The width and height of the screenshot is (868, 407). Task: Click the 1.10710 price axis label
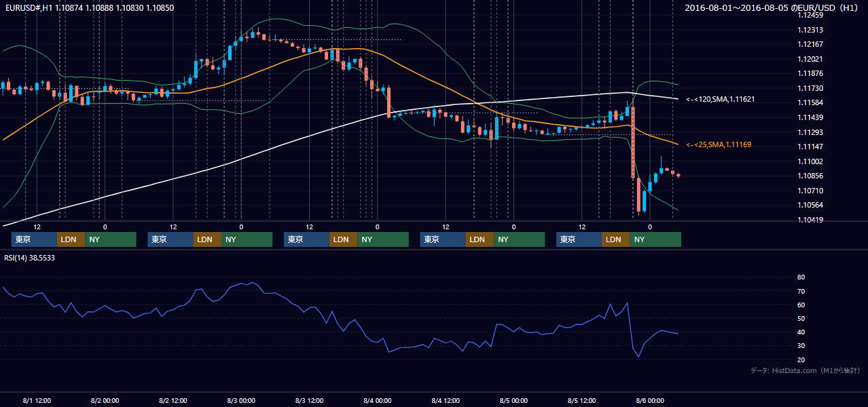point(810,191)
